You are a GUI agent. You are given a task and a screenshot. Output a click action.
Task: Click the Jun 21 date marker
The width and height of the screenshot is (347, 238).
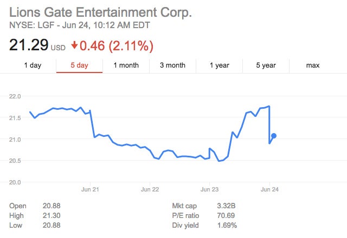click(89, 189)
